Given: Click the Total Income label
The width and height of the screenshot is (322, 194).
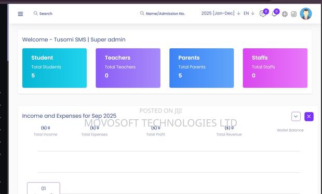Looking at the screenshot, I should (45, 134).
